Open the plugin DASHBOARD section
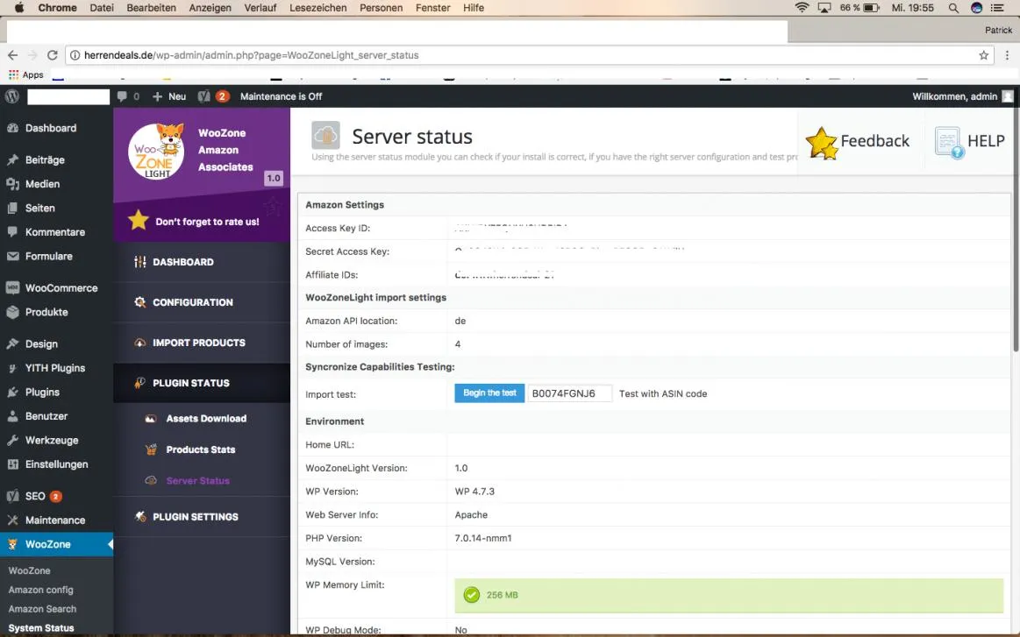This screenshot has height=637, width=1020. pyautogui.click(x=182, y=262)
